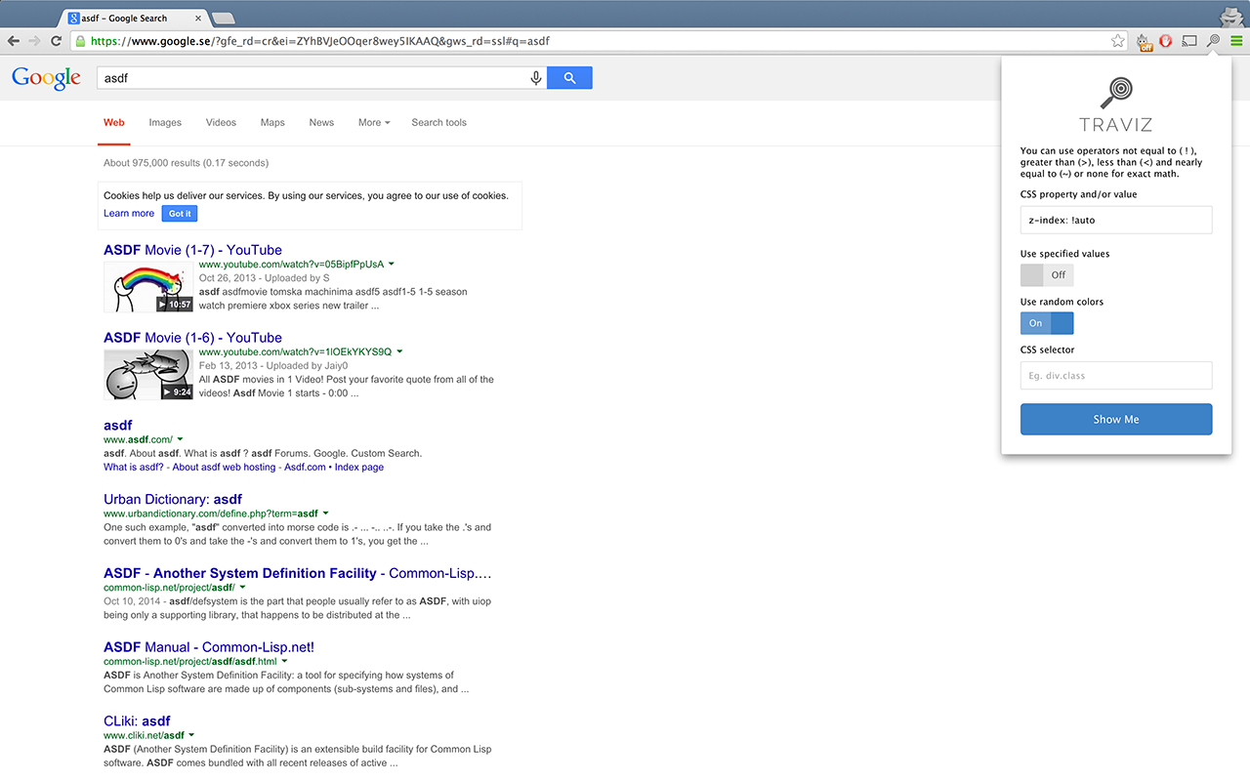Open the dropdown arrow next to Urban Dictionary result
1250x781 pixels.
(x=326, y=513)
